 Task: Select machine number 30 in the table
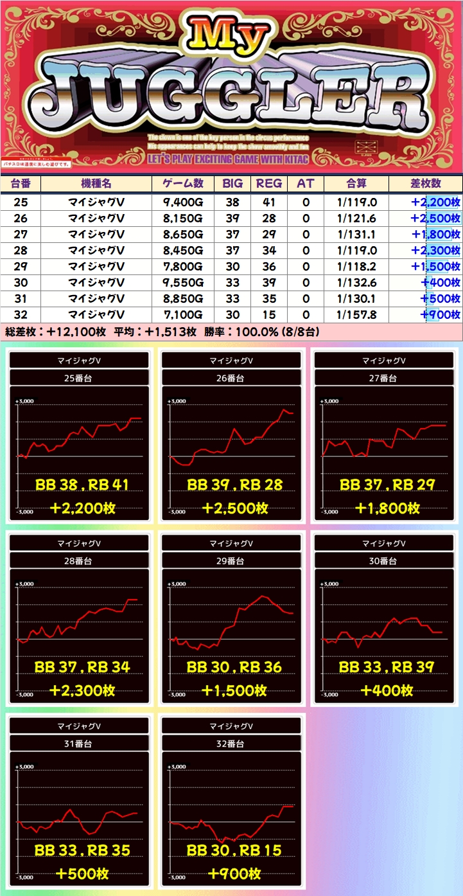click(21, 282)
